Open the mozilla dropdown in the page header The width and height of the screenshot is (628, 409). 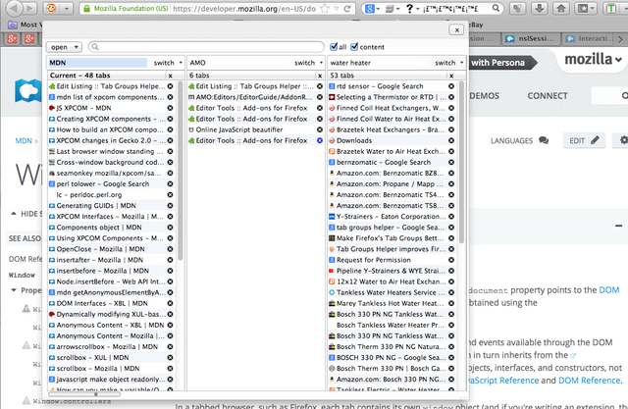point(593,60)
